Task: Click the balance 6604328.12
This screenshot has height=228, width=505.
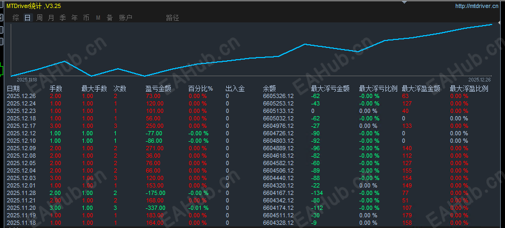Action: (278, 223)
